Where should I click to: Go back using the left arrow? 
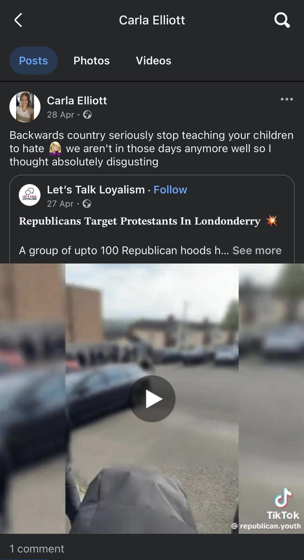(18, 20)
